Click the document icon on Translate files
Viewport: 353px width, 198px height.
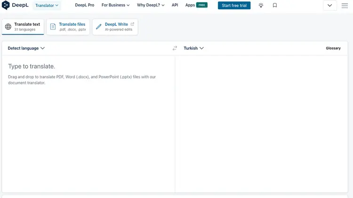coord(53,27)
